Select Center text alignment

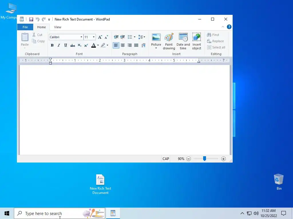(x=123, y=45)
